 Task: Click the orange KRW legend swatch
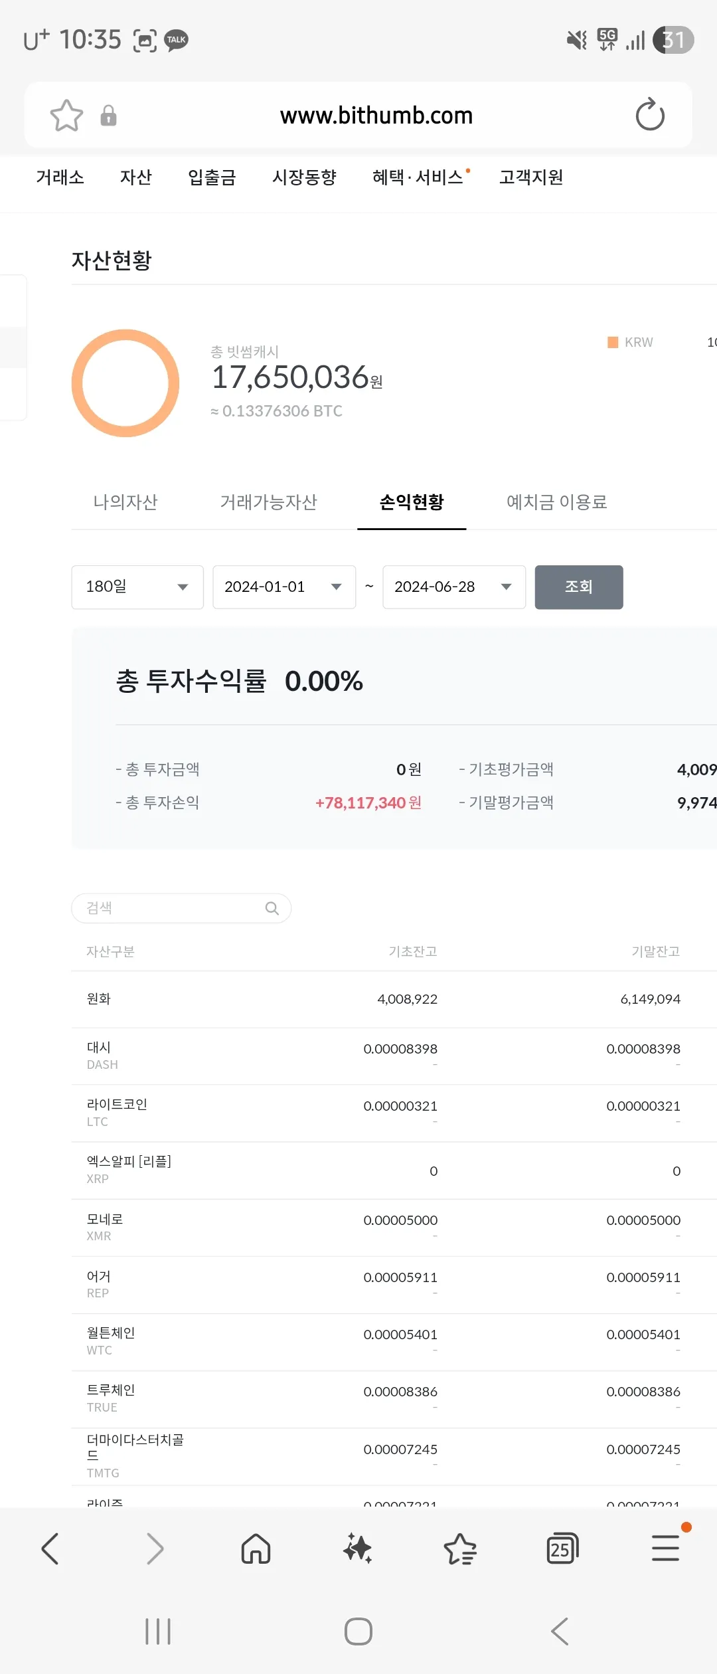613,342
